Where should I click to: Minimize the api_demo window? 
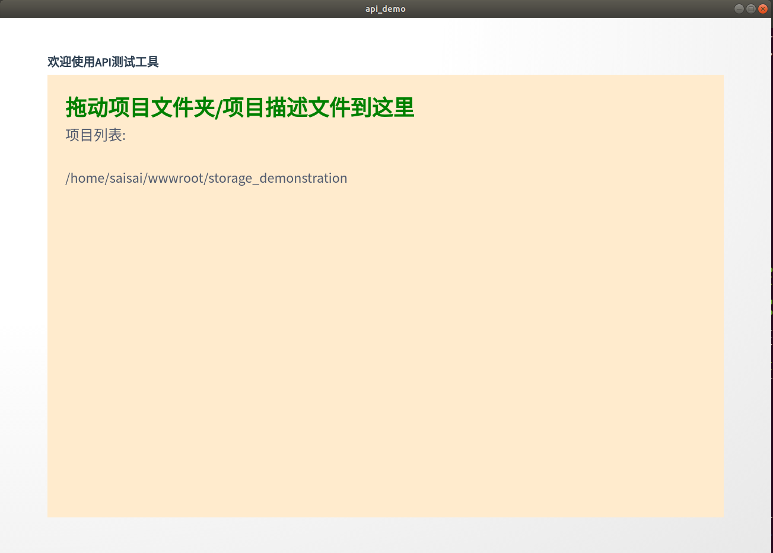[739, 8]
